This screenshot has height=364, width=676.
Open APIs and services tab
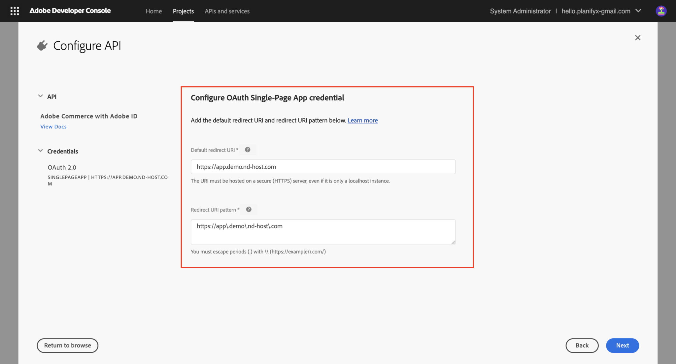tap(227, 11)
